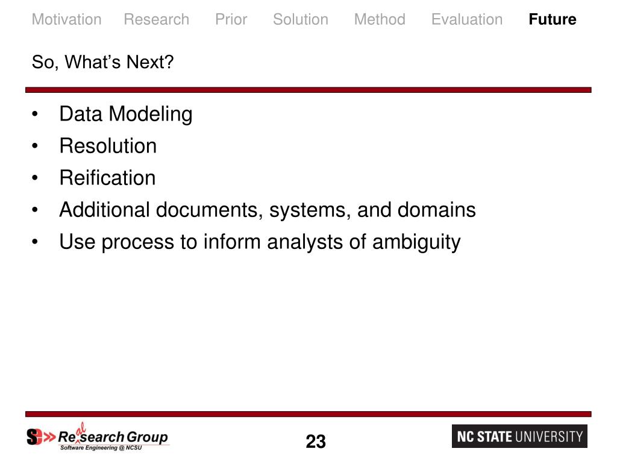Click slide number 23
Screen dimensions: 617x463
[x=316, y=441]
